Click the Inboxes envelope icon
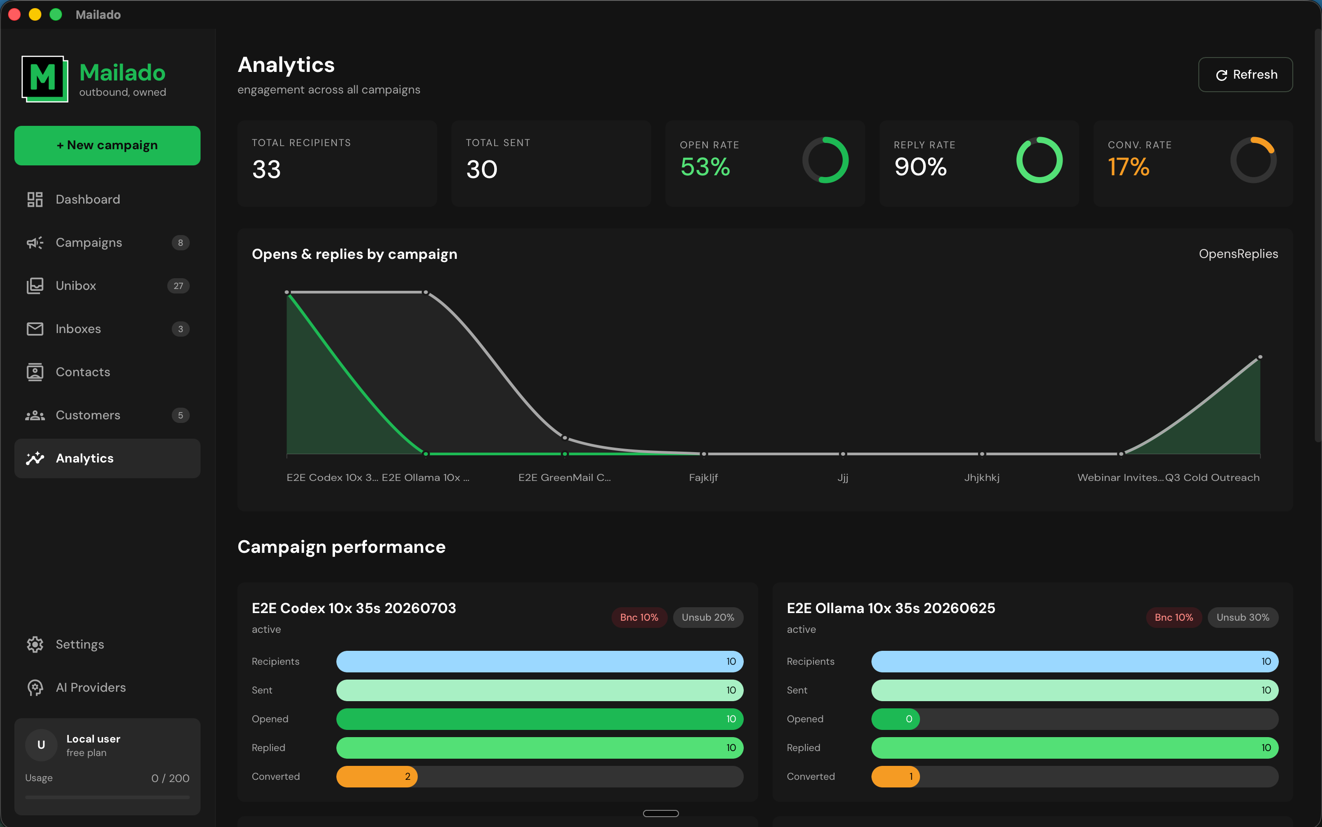The width and height of the screenshot is (1322, 827). pos(35,329)
